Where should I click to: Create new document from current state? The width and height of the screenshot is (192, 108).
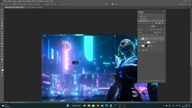156,23
